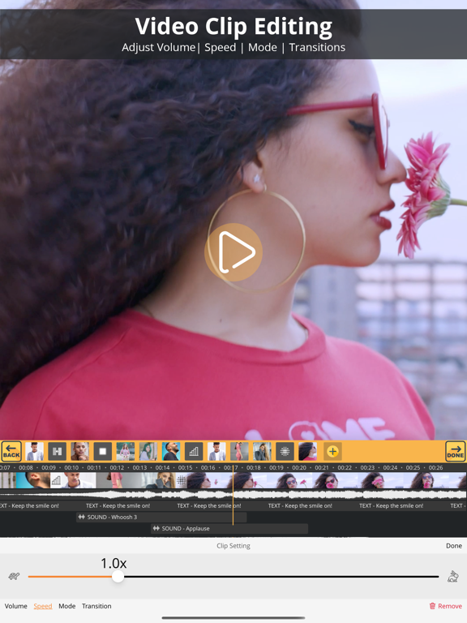
Task: Select the white square transition icon
Action: pos(103,451)
